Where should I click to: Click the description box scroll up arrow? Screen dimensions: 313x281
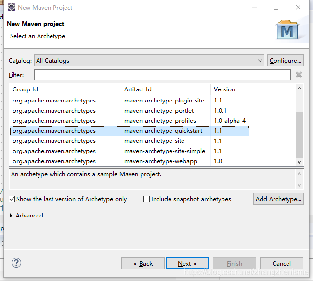(x=299, y=174)
